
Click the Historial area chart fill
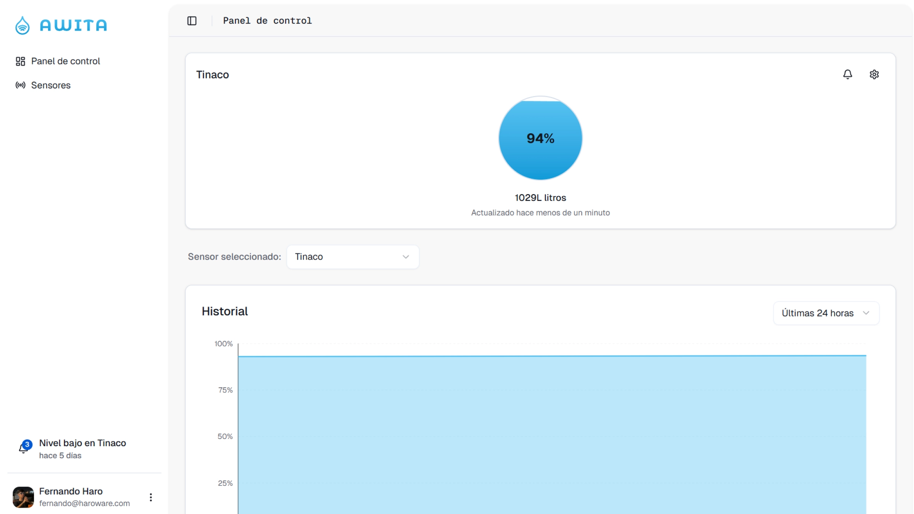point(552,435)
